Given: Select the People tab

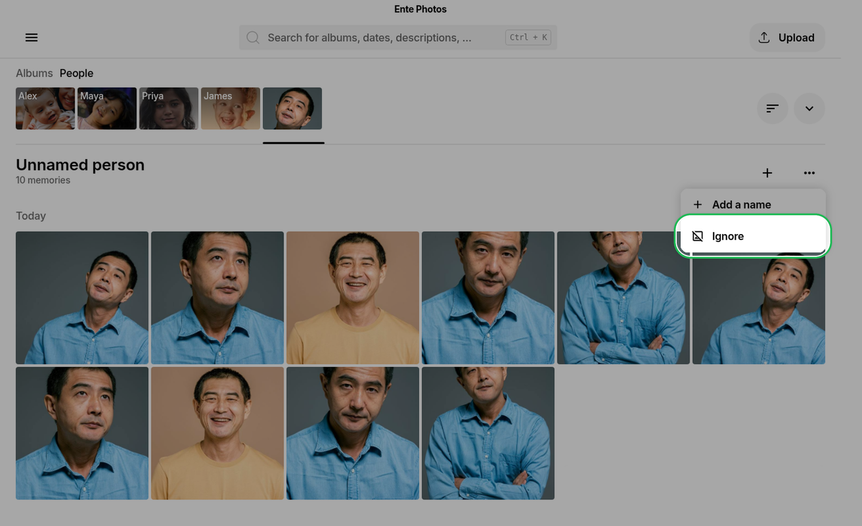Looking at the screenshot, I should point(76,73).
